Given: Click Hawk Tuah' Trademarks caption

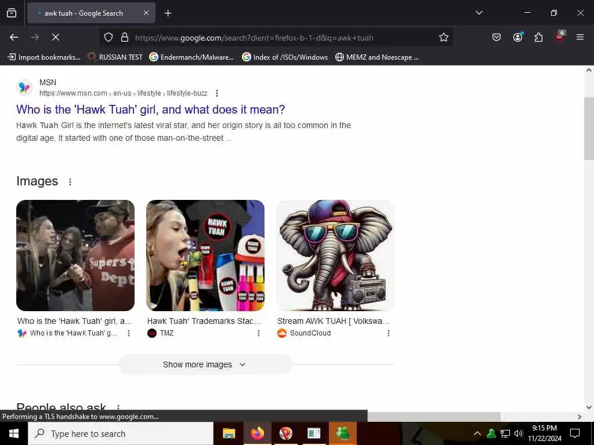Looking at the screenshot, I should (204, 321).
